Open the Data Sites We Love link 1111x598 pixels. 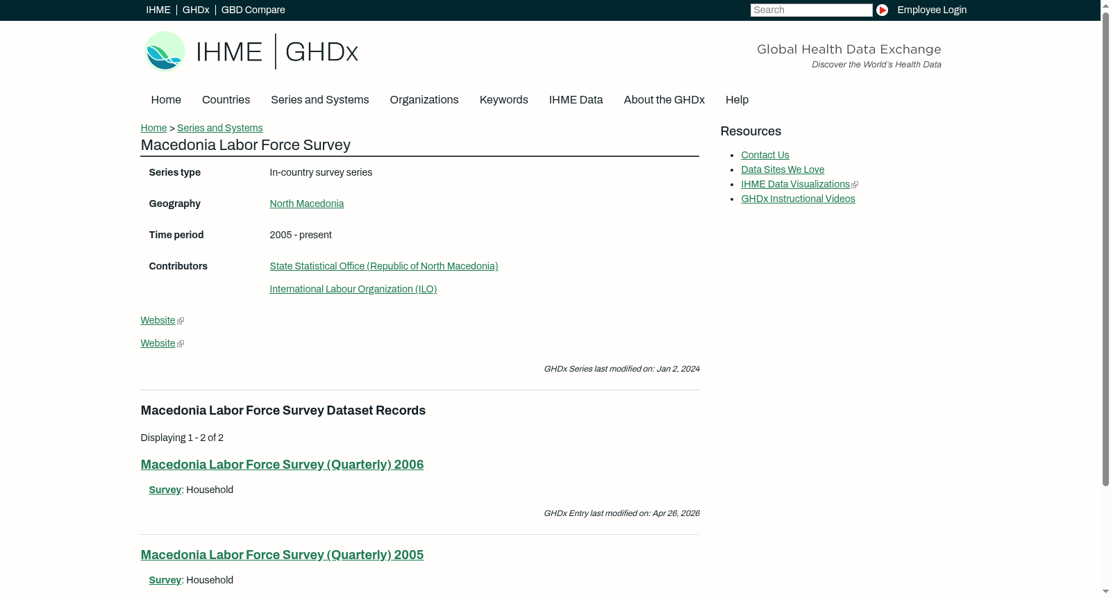[x=783, y=169]
